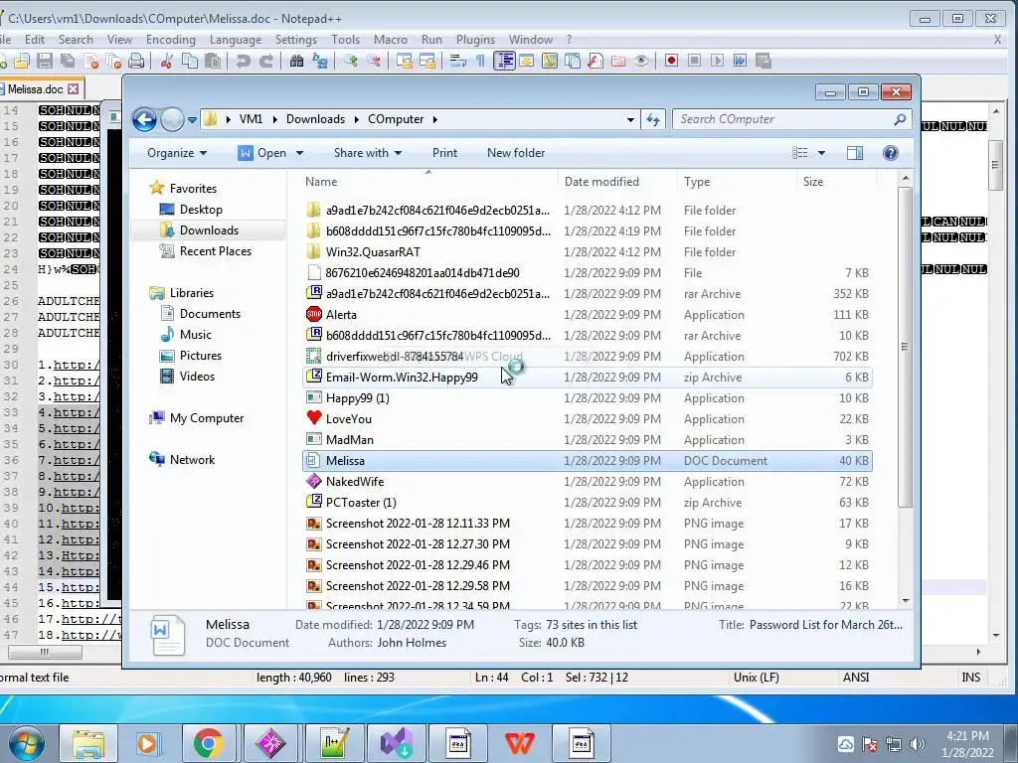Click the Copy icon in Notepad++ toolbar
The width and height of the screenshot is (1018, 763).
click(190, 61)
